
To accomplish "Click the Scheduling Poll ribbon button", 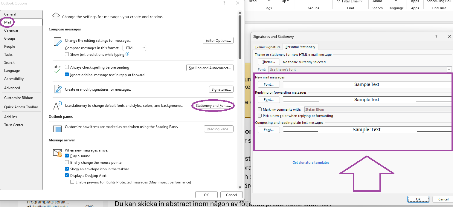I will click(439, 1).
